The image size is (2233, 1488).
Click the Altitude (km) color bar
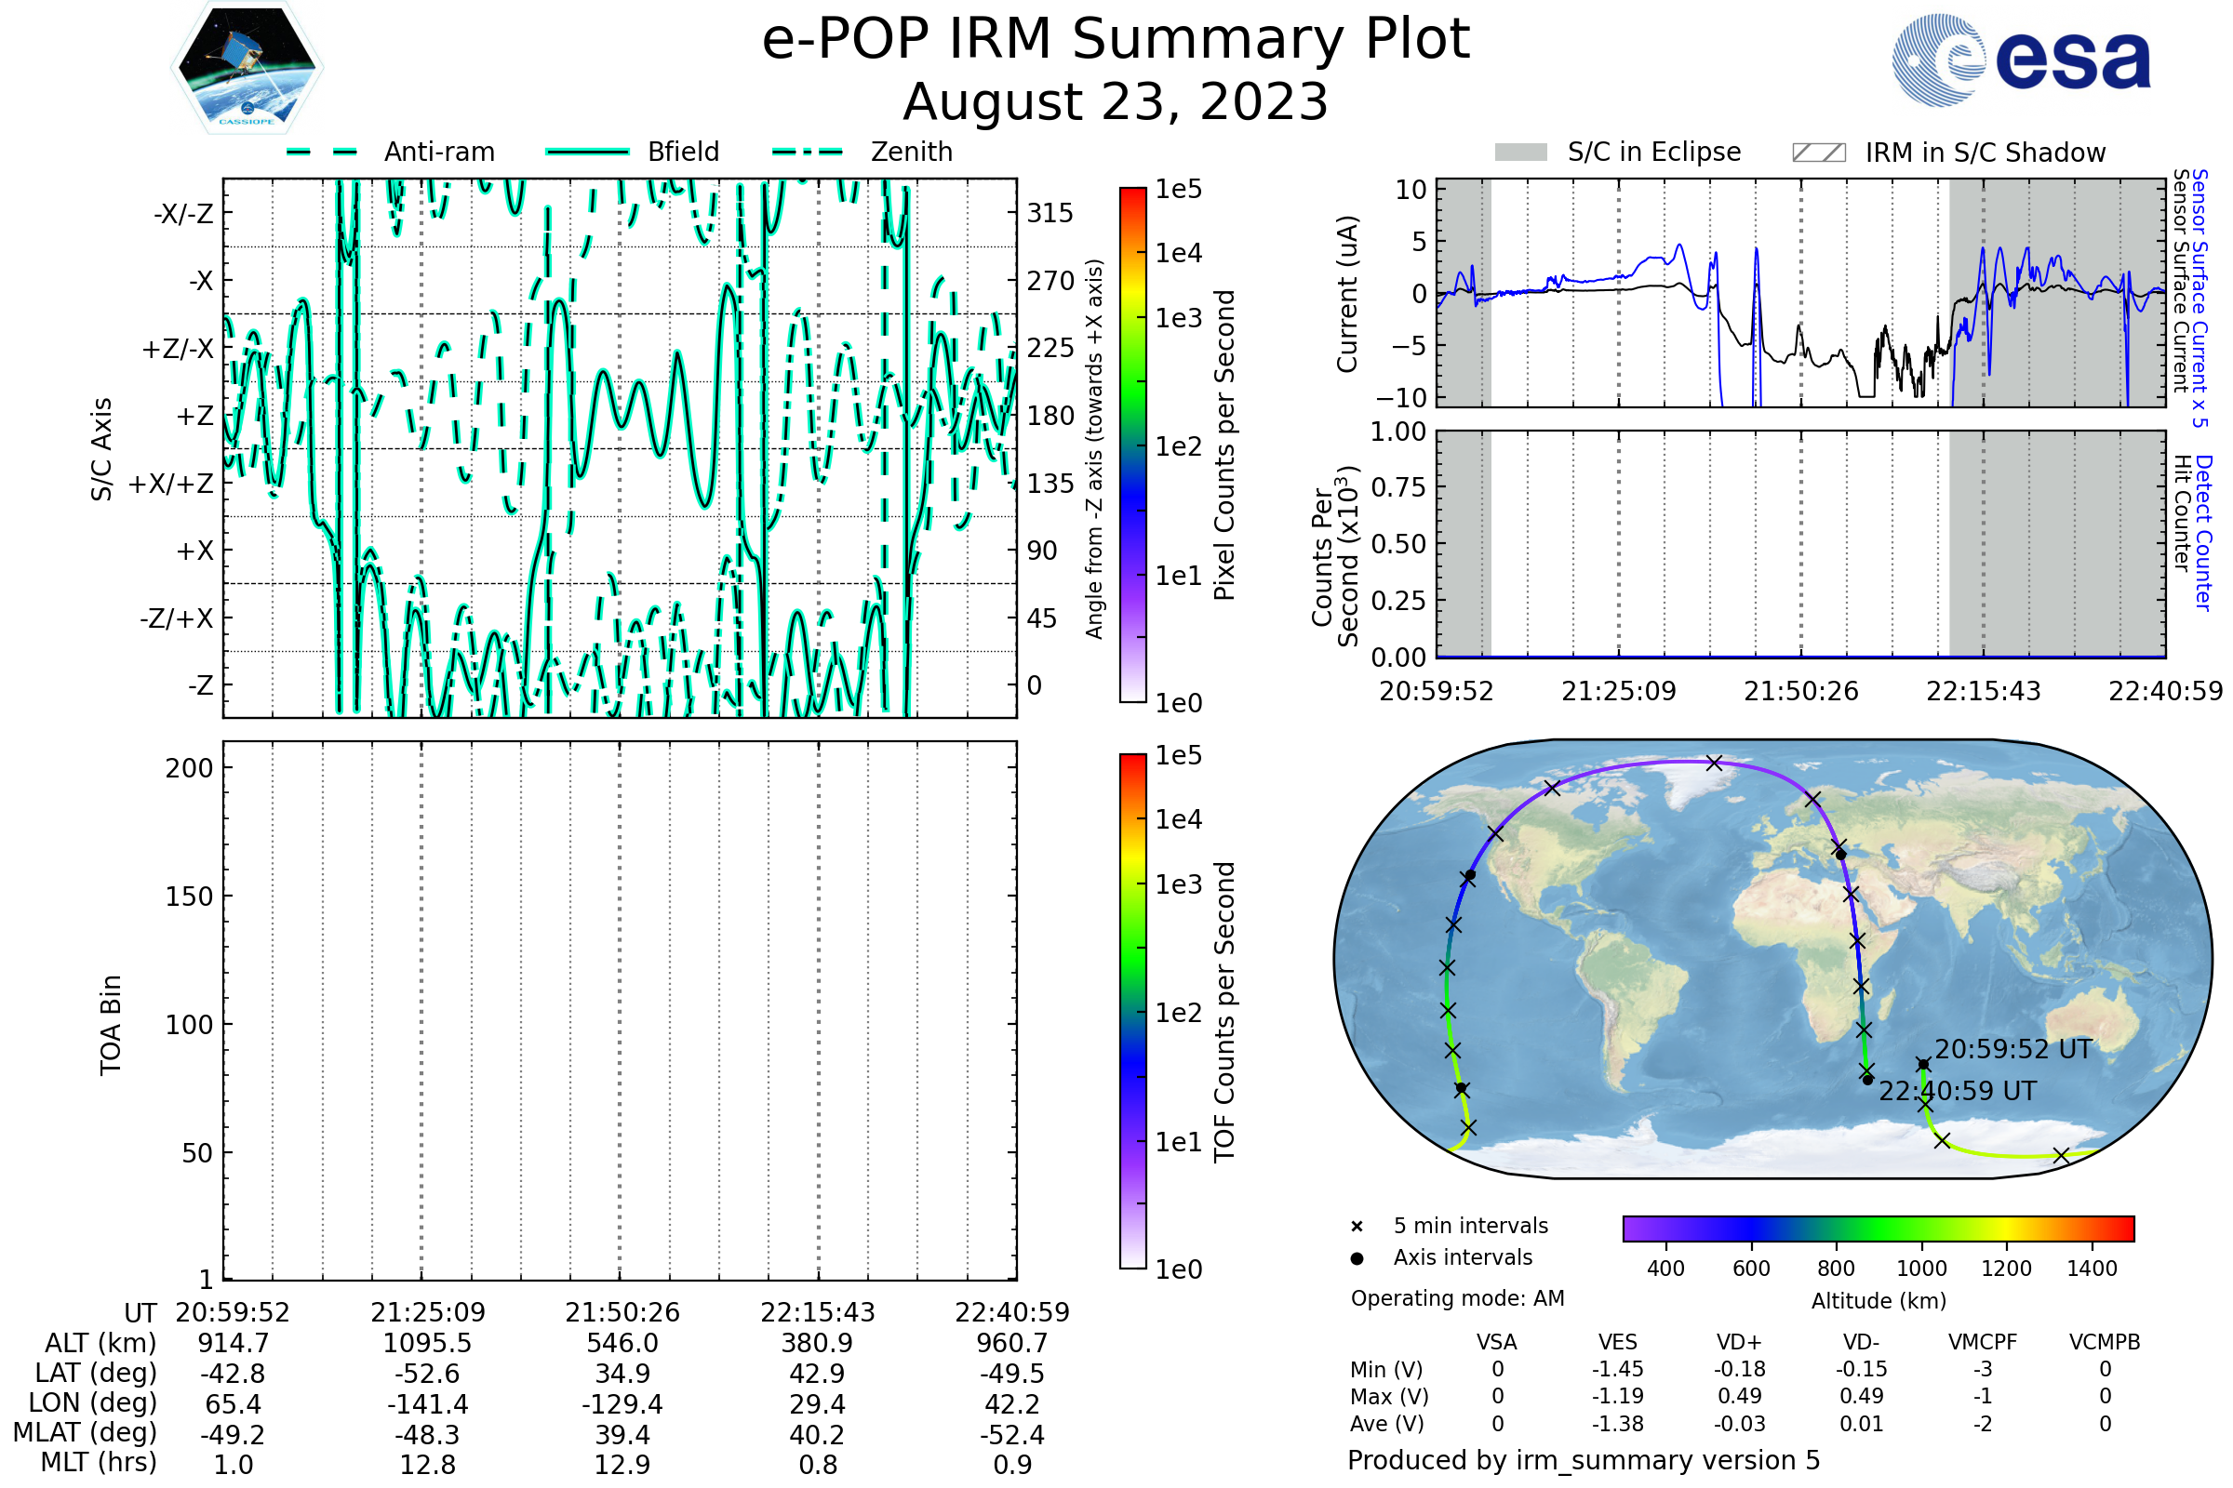click(x=1878, y=1229)
